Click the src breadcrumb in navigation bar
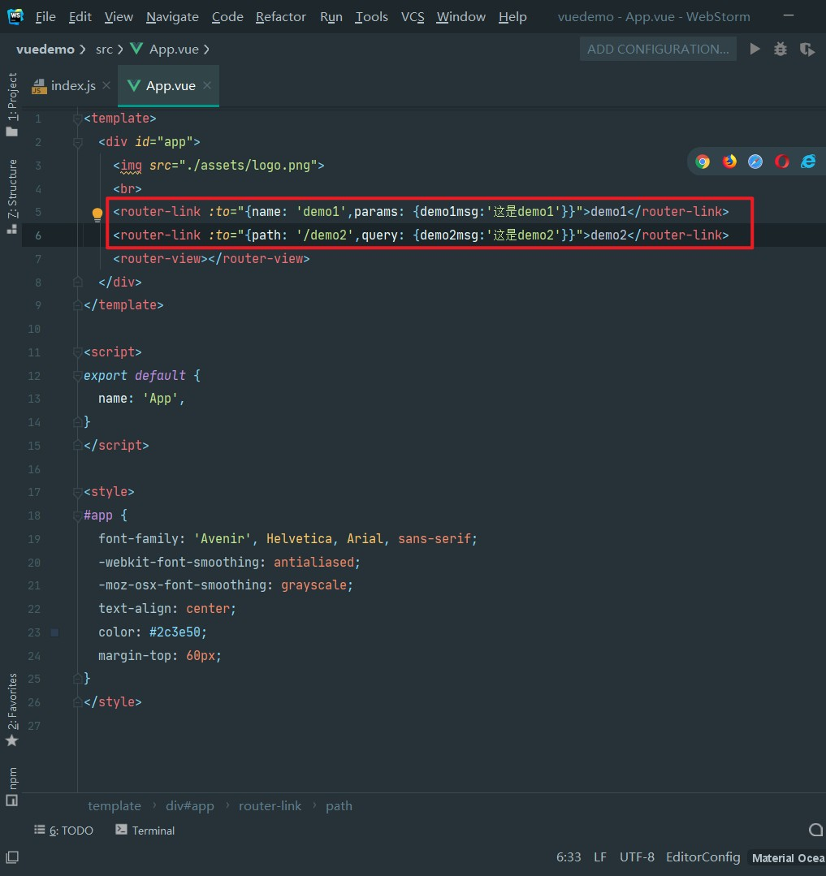The width and height of the screenshot is (826, 876). point(104,50)
